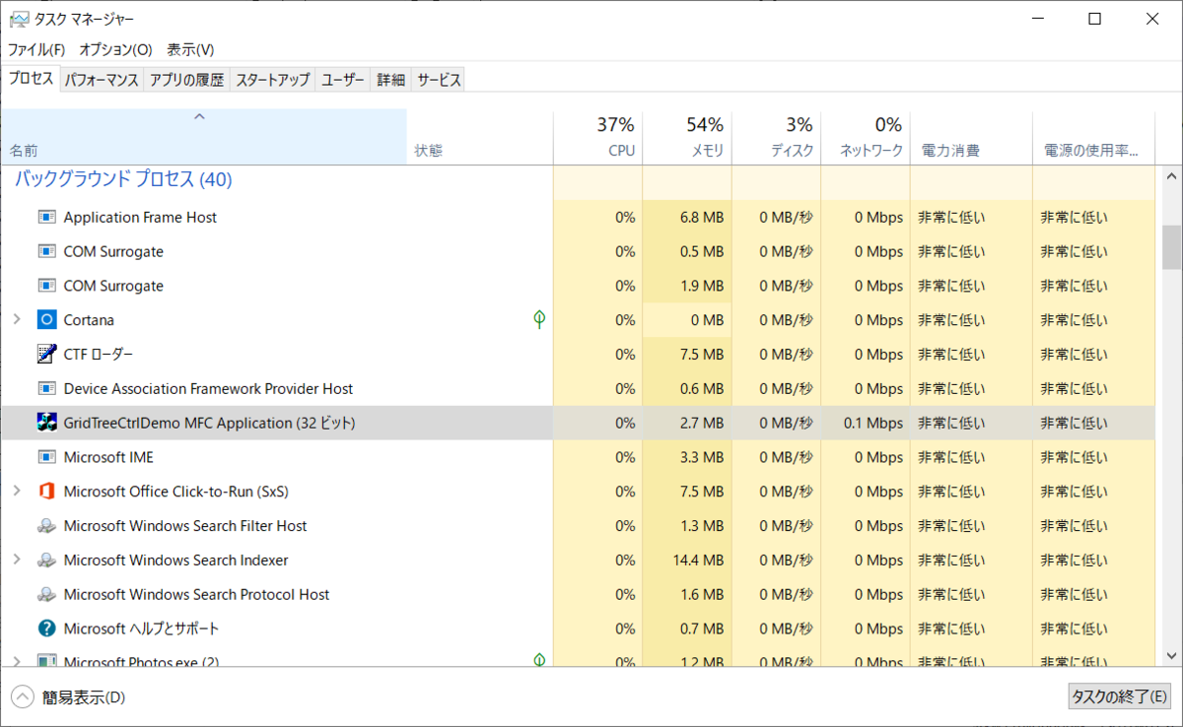The image size is (1183, 727).
Task: Click the scrollbar up arrow
Action: [1171, 176]
